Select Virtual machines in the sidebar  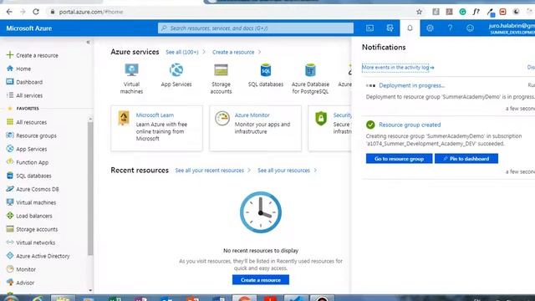(36, 202)
